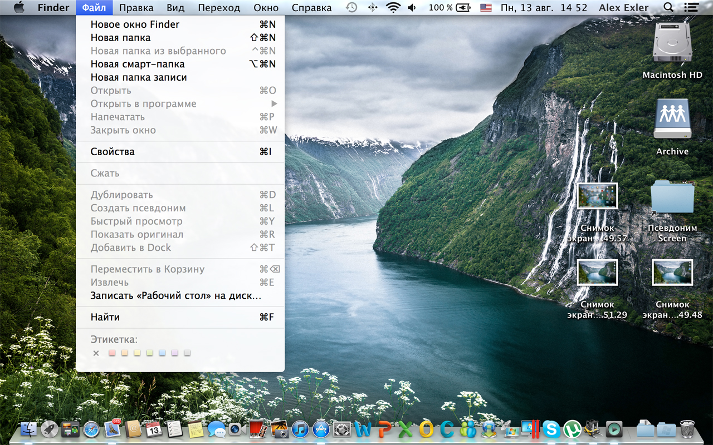This screenshot has width=713, height=445.
Task: Open the Time Machine menu bar icon
Action: (351, 8)
